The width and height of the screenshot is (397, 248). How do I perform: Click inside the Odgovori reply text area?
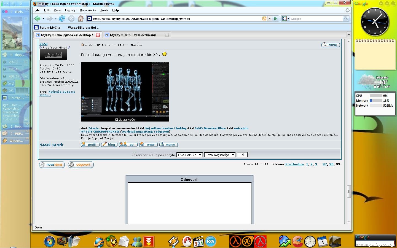click(x=190, y=203)
